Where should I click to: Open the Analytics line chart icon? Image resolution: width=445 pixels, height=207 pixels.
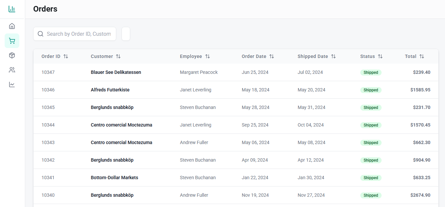click(12, 84)
